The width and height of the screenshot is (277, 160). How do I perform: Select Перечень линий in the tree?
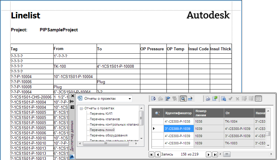pyautogui.click(x=102, y=130)
